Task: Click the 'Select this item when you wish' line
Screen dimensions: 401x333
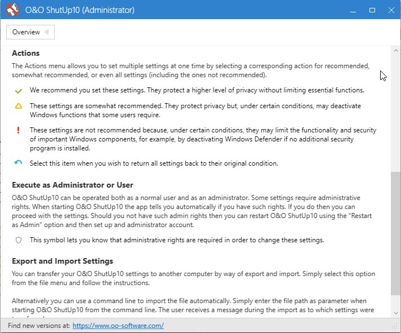Action: point(154,163)
